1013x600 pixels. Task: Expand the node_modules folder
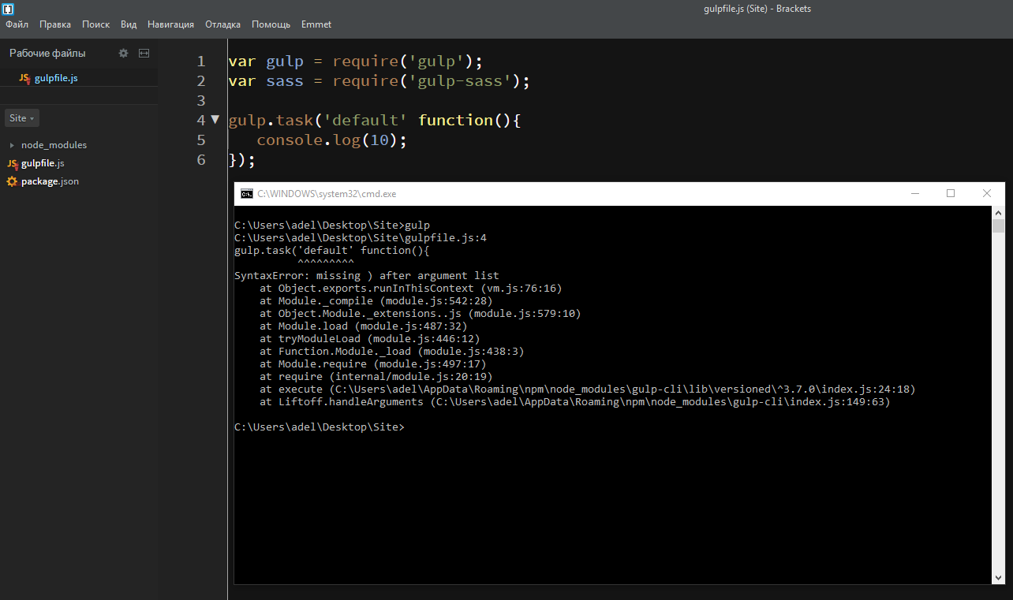pos(12,145)
